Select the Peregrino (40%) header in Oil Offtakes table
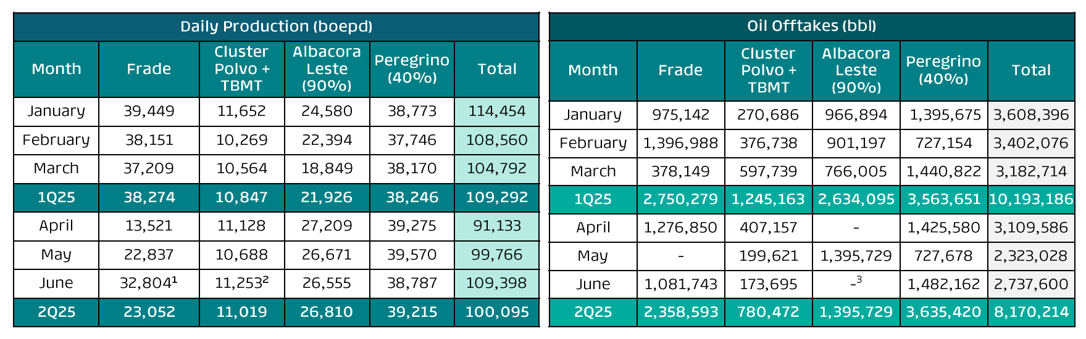The image size is (1086, 339). click(943, 70)
